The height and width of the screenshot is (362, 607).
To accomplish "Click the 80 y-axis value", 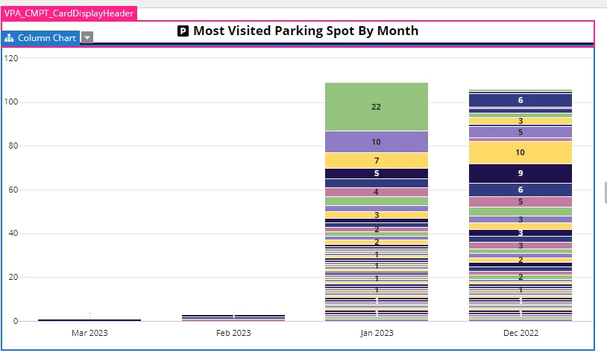I will point(13,146).
